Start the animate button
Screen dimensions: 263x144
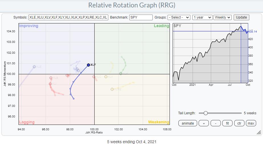(187, 123)
